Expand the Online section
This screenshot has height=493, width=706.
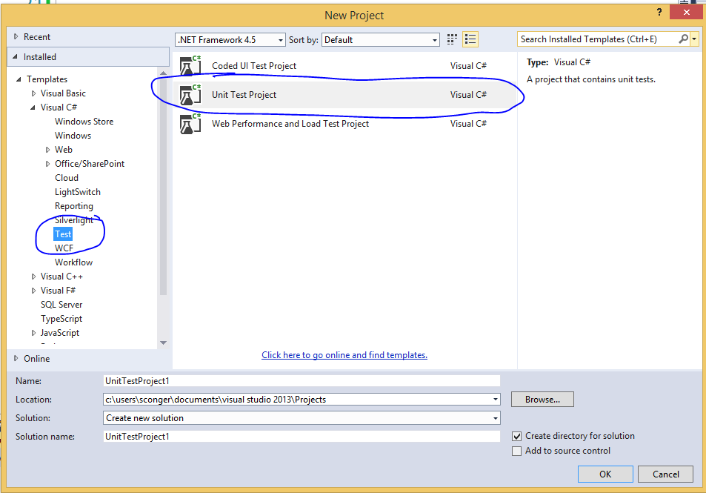(16, 358)
